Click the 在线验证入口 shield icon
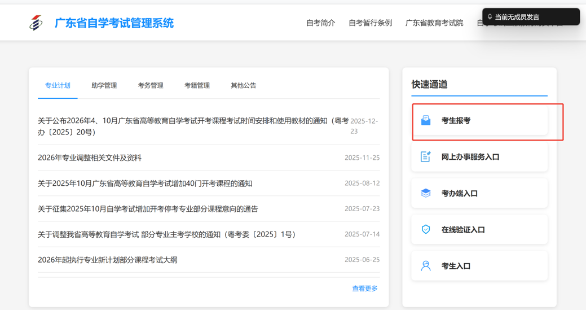Screen dimensions: 586x310 click(x=426, y=229)
